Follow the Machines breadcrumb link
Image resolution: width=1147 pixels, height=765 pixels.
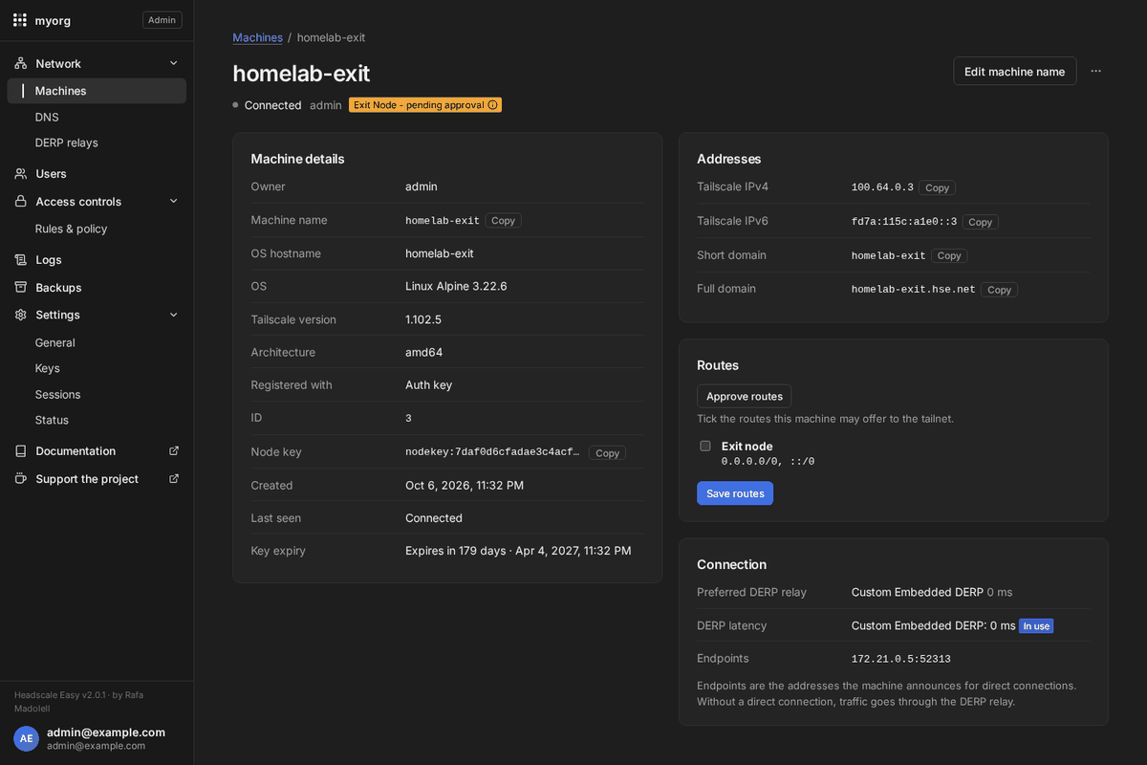[258, 37]
